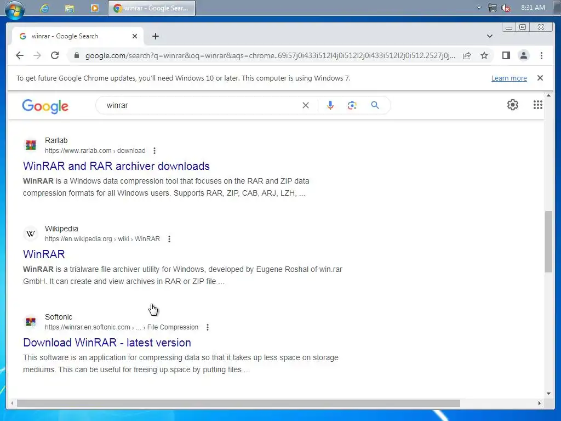Show hidden tray icons arrow
This screenshot has width=561, height=421.
(479, 8)
